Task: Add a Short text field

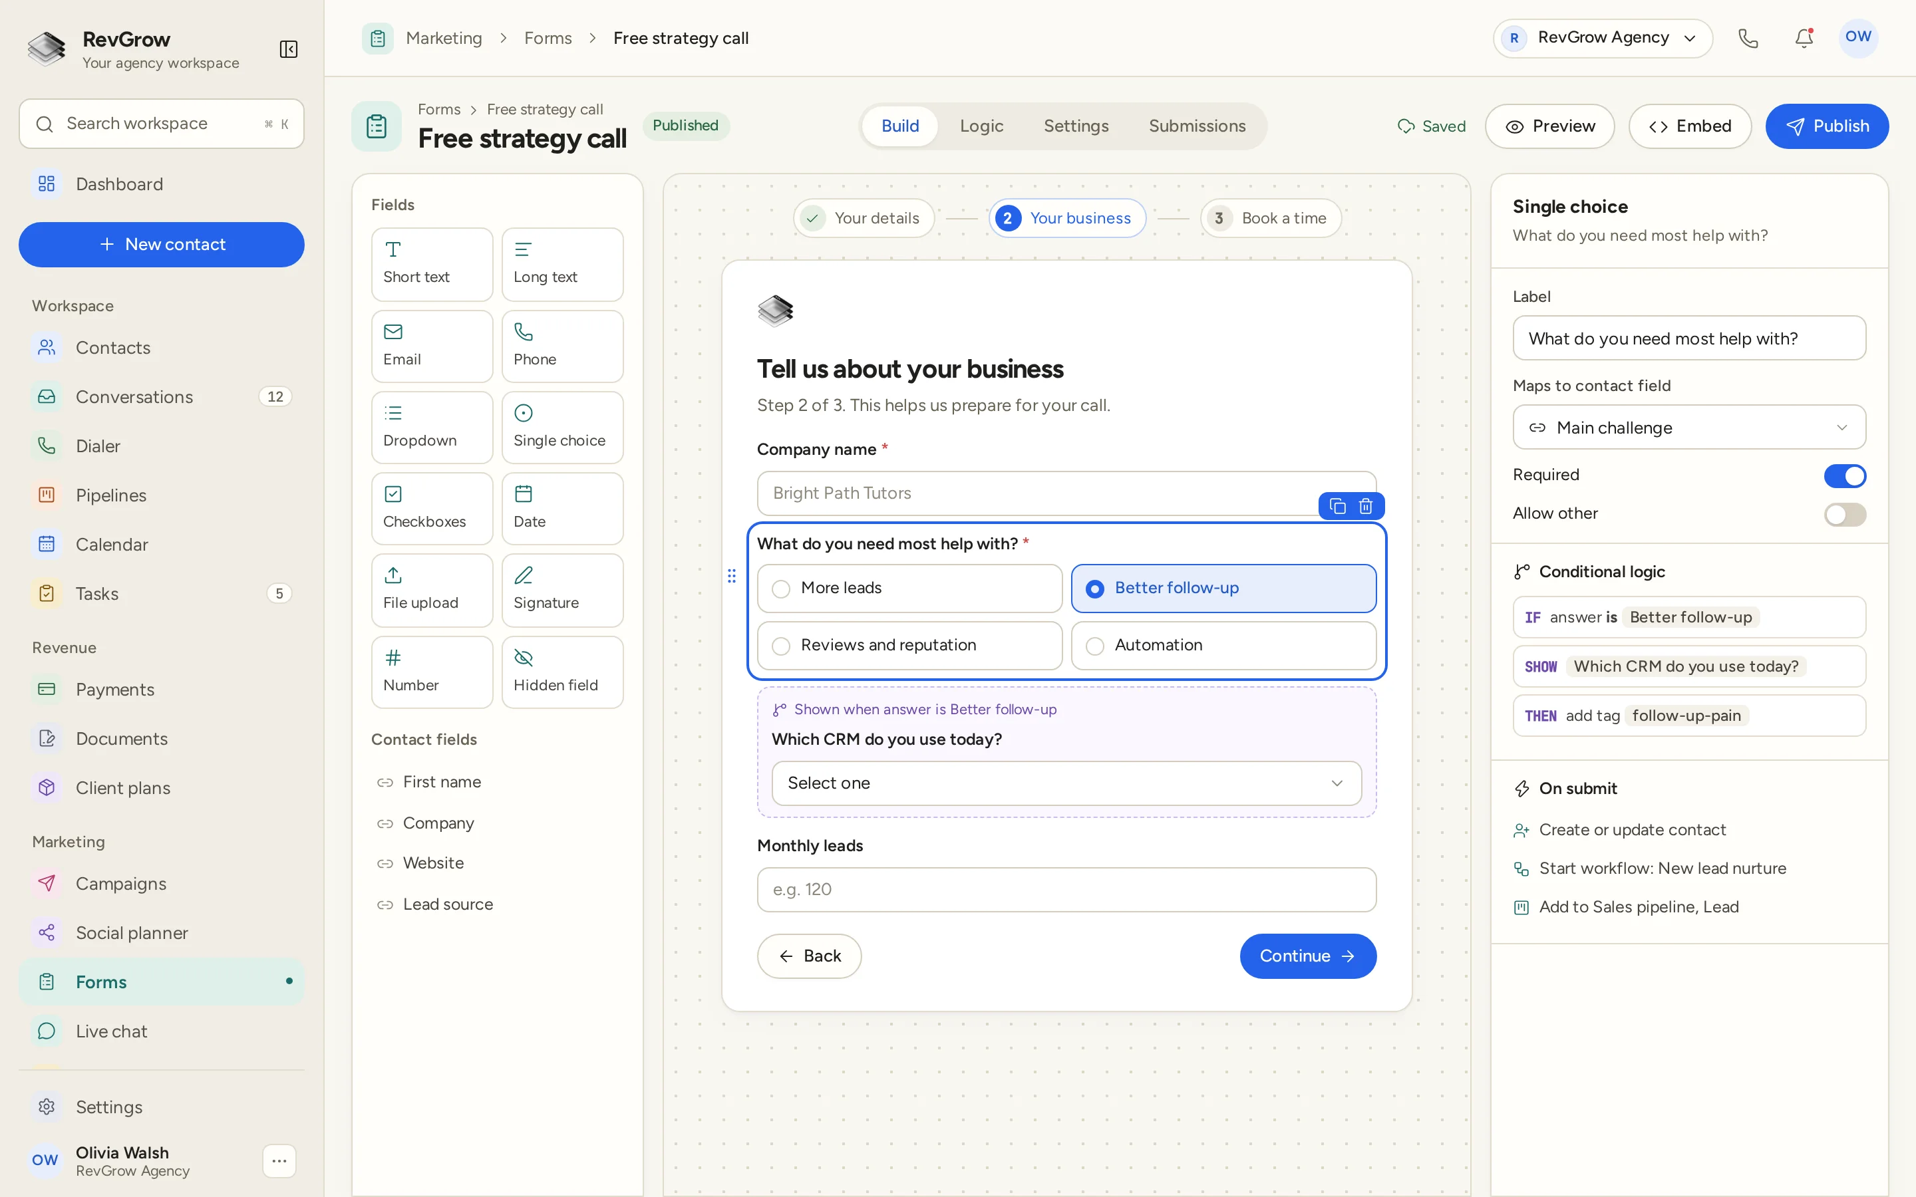Action: pyautogui.click(x=432, y=265)
